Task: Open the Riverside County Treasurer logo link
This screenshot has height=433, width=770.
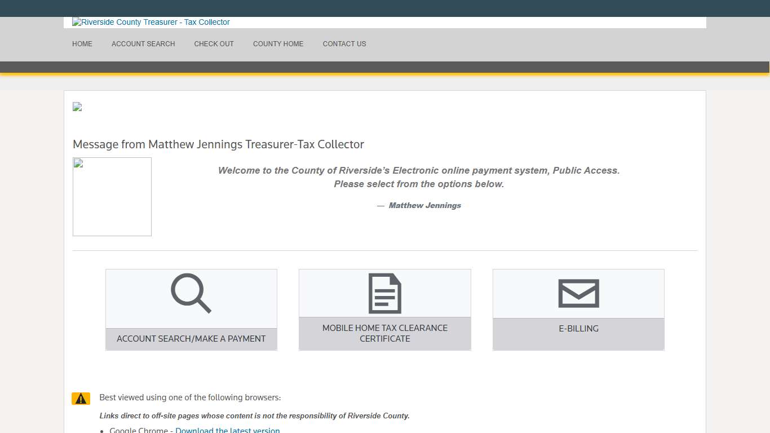Action: [x=151, y=23]
